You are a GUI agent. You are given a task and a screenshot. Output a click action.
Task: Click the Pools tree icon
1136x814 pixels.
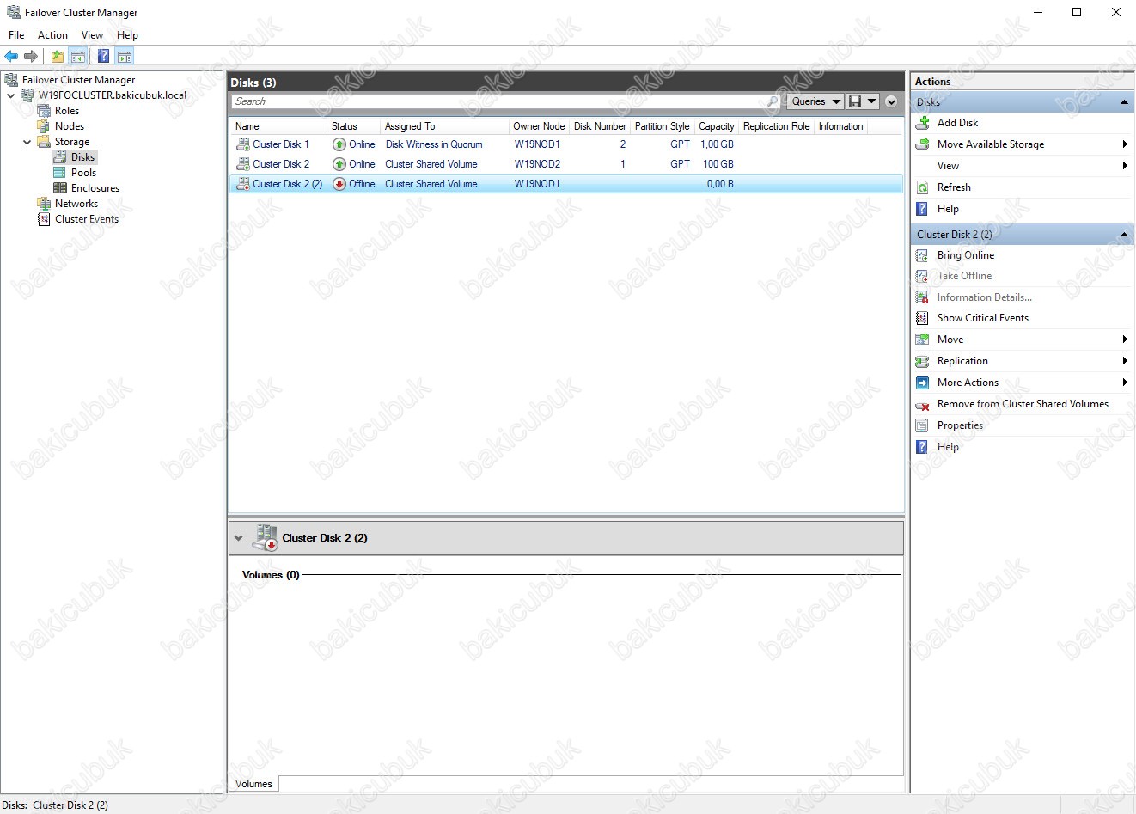coord(60,173)
